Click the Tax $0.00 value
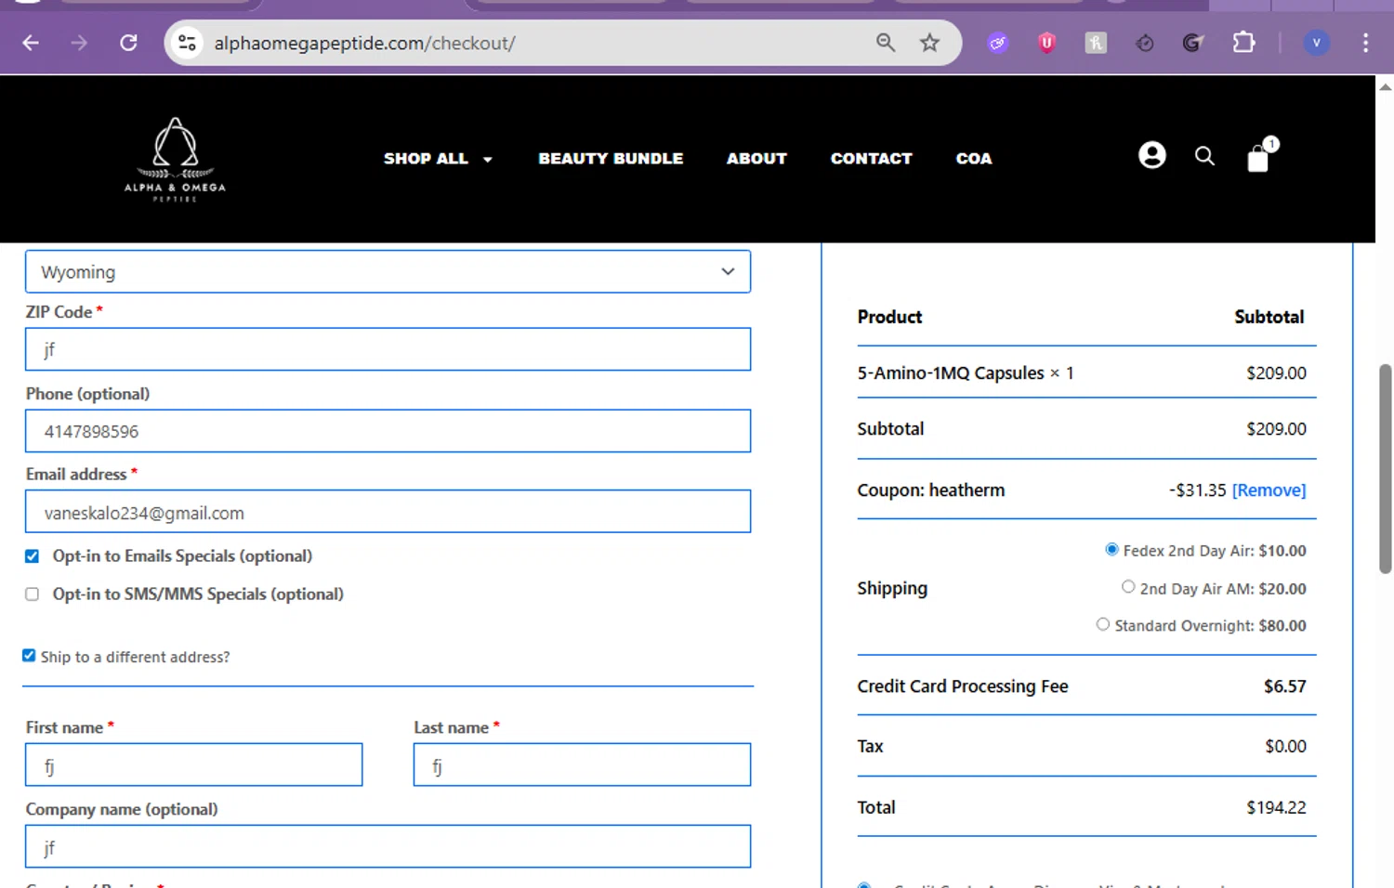Image resolution: width=1394 pixels, height=888 pixels. pos(1285,747)
